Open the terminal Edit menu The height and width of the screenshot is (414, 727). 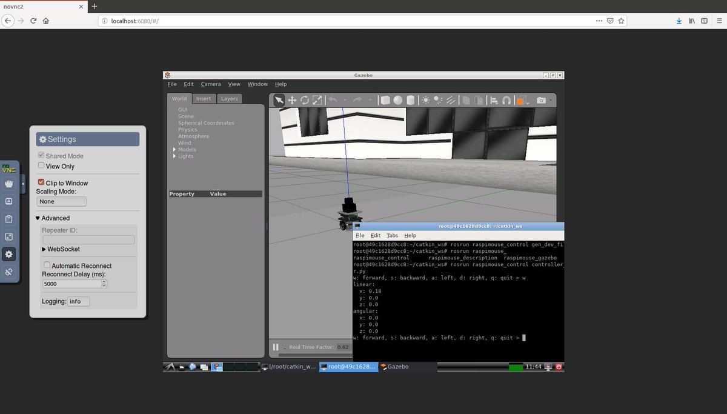pos(376,235)
